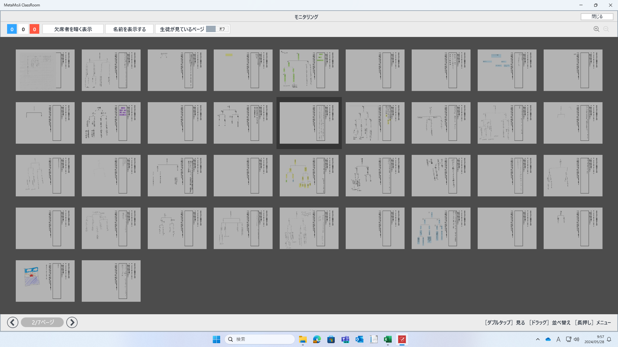Click the zoom out magnifier icon

point(606,29)
